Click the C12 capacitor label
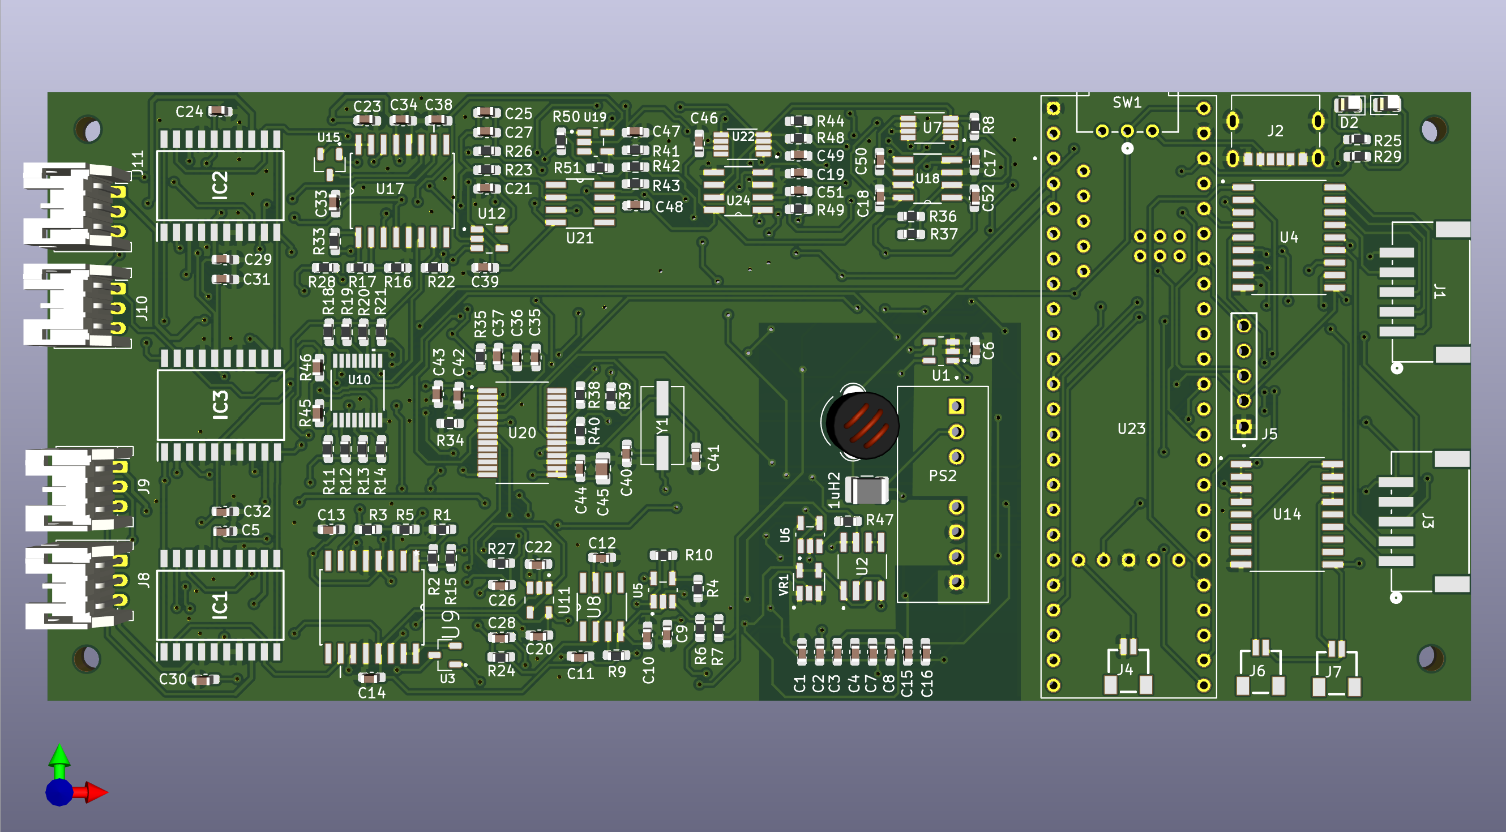This screenshot has width=1506, height=832. click(602, 543)
